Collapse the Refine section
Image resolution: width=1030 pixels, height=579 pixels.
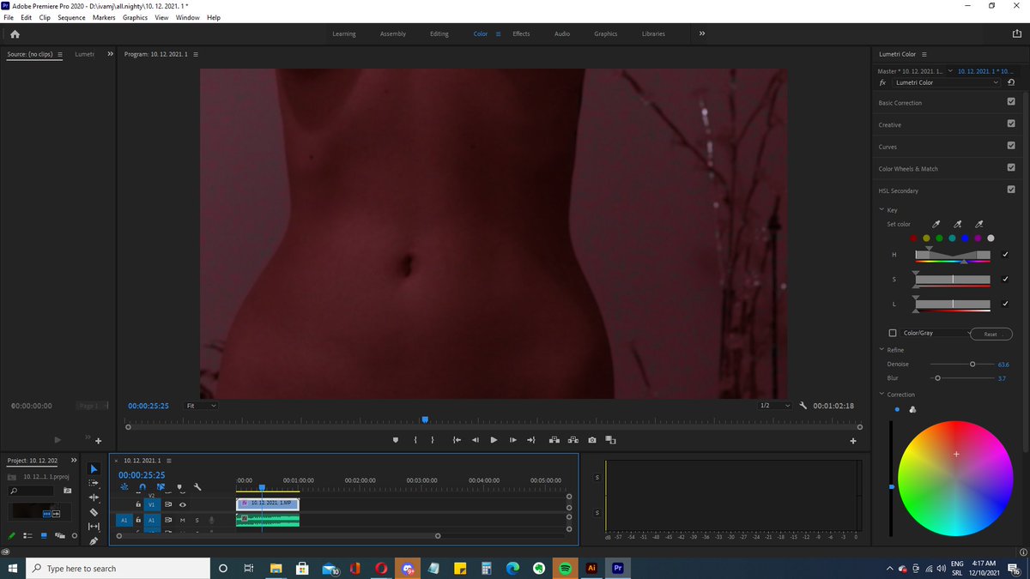point(882,350)
